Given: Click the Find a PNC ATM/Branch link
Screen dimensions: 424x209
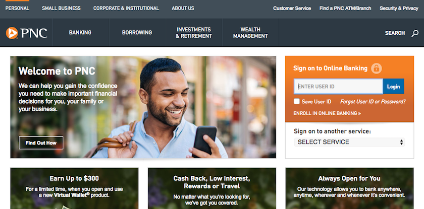Looking at the screenshot, I should coord(345,9).
